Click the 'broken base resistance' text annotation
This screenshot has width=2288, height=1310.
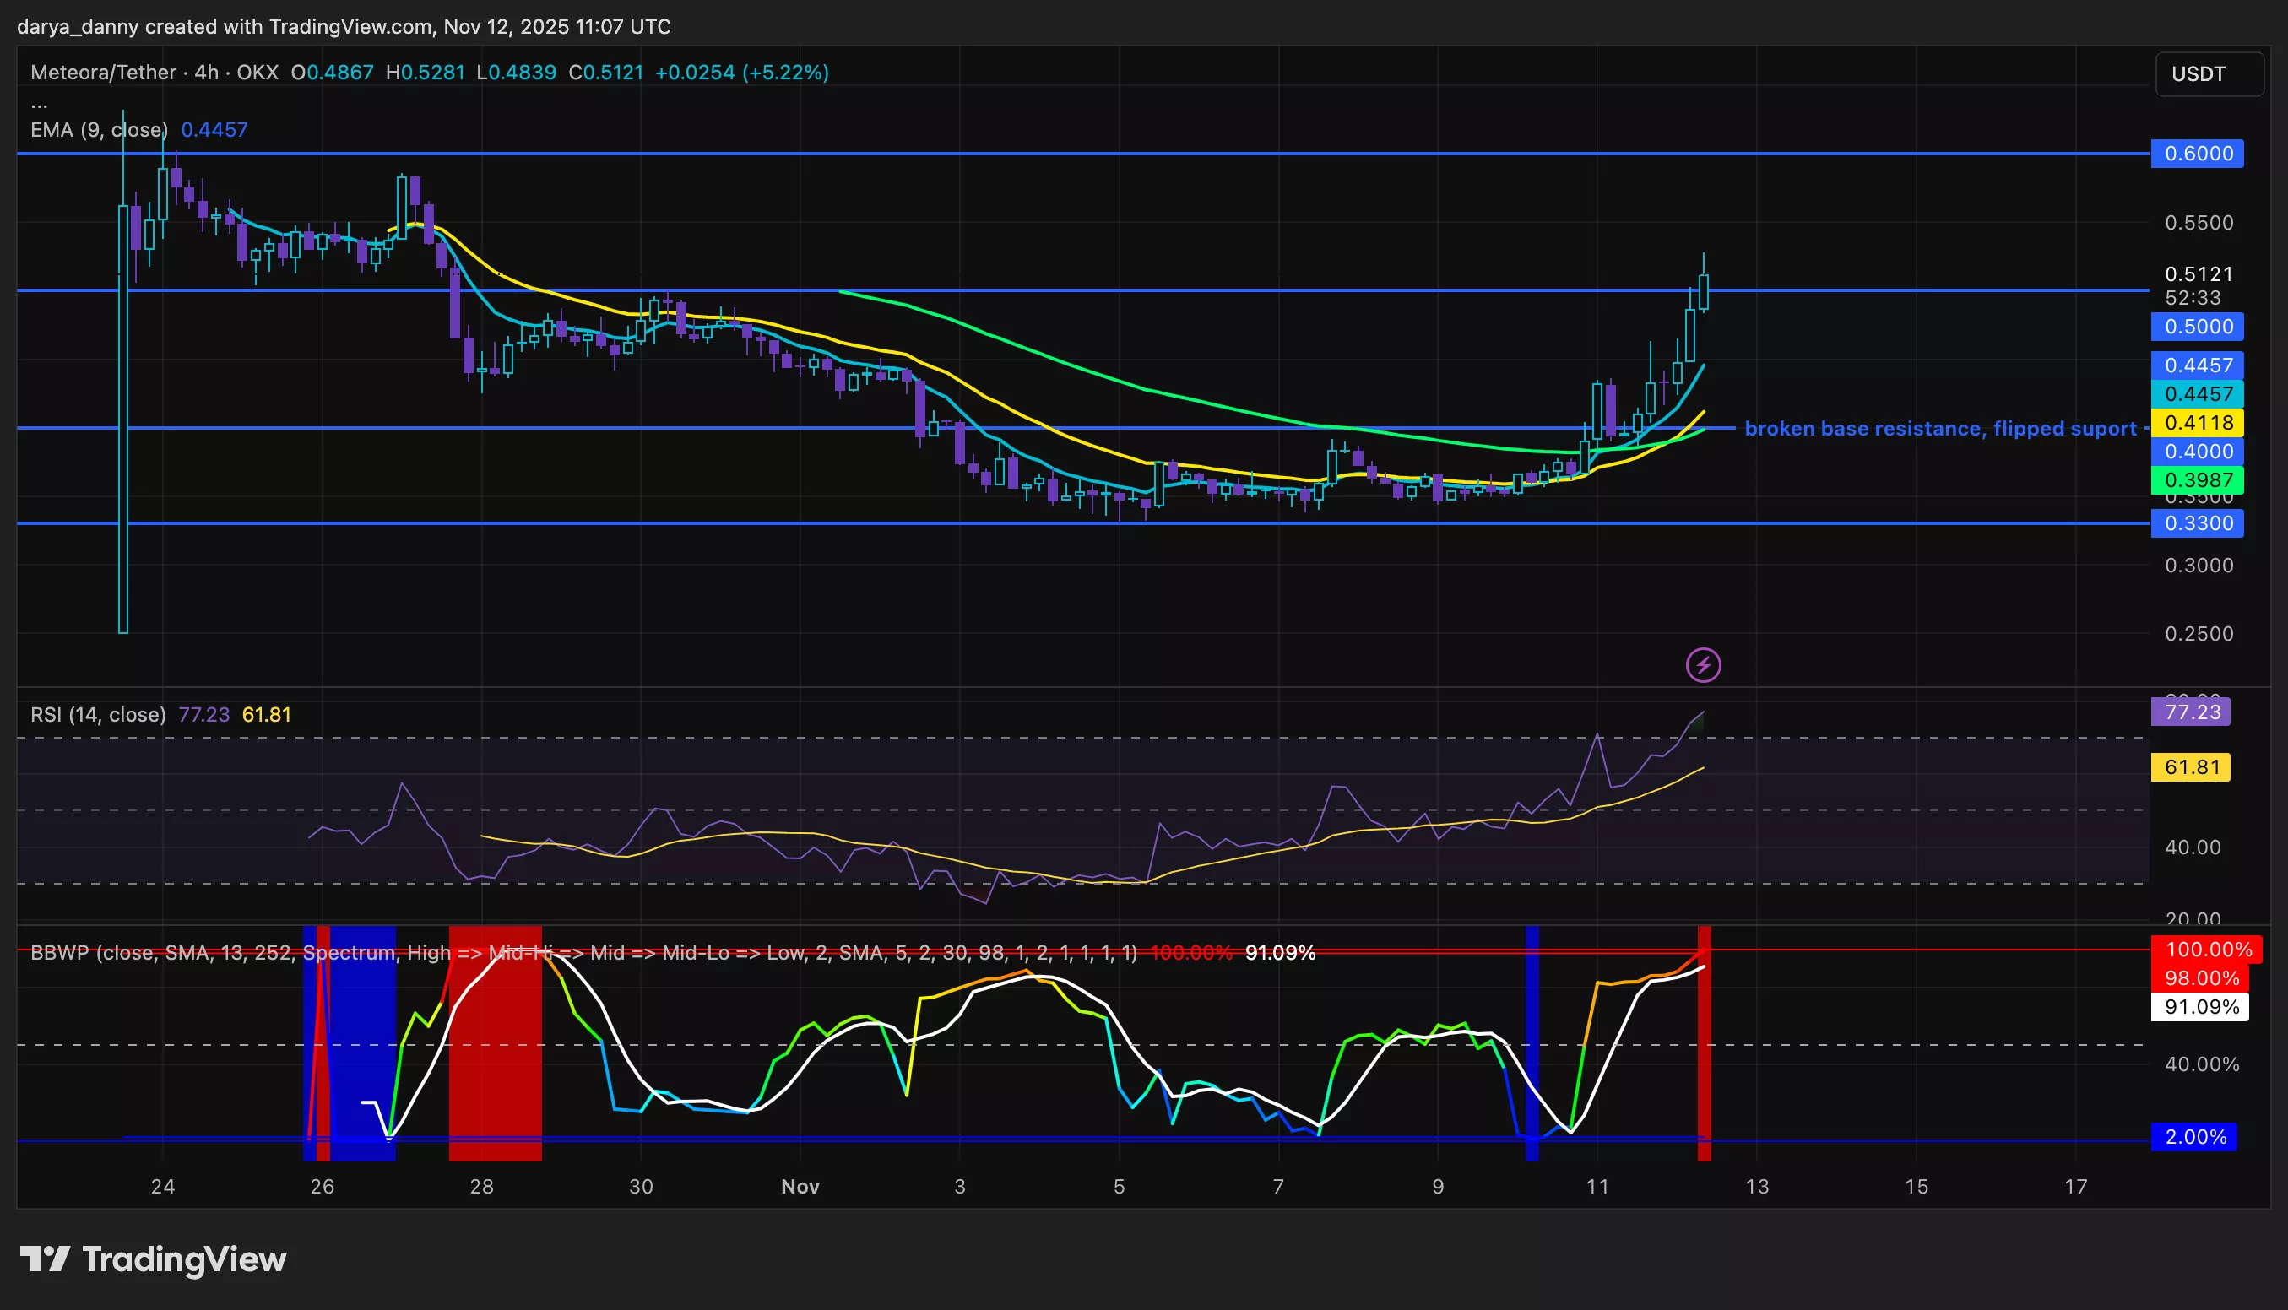1940,429
